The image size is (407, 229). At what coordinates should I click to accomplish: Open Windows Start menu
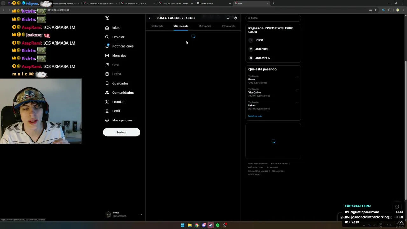[x=183, y=225]
